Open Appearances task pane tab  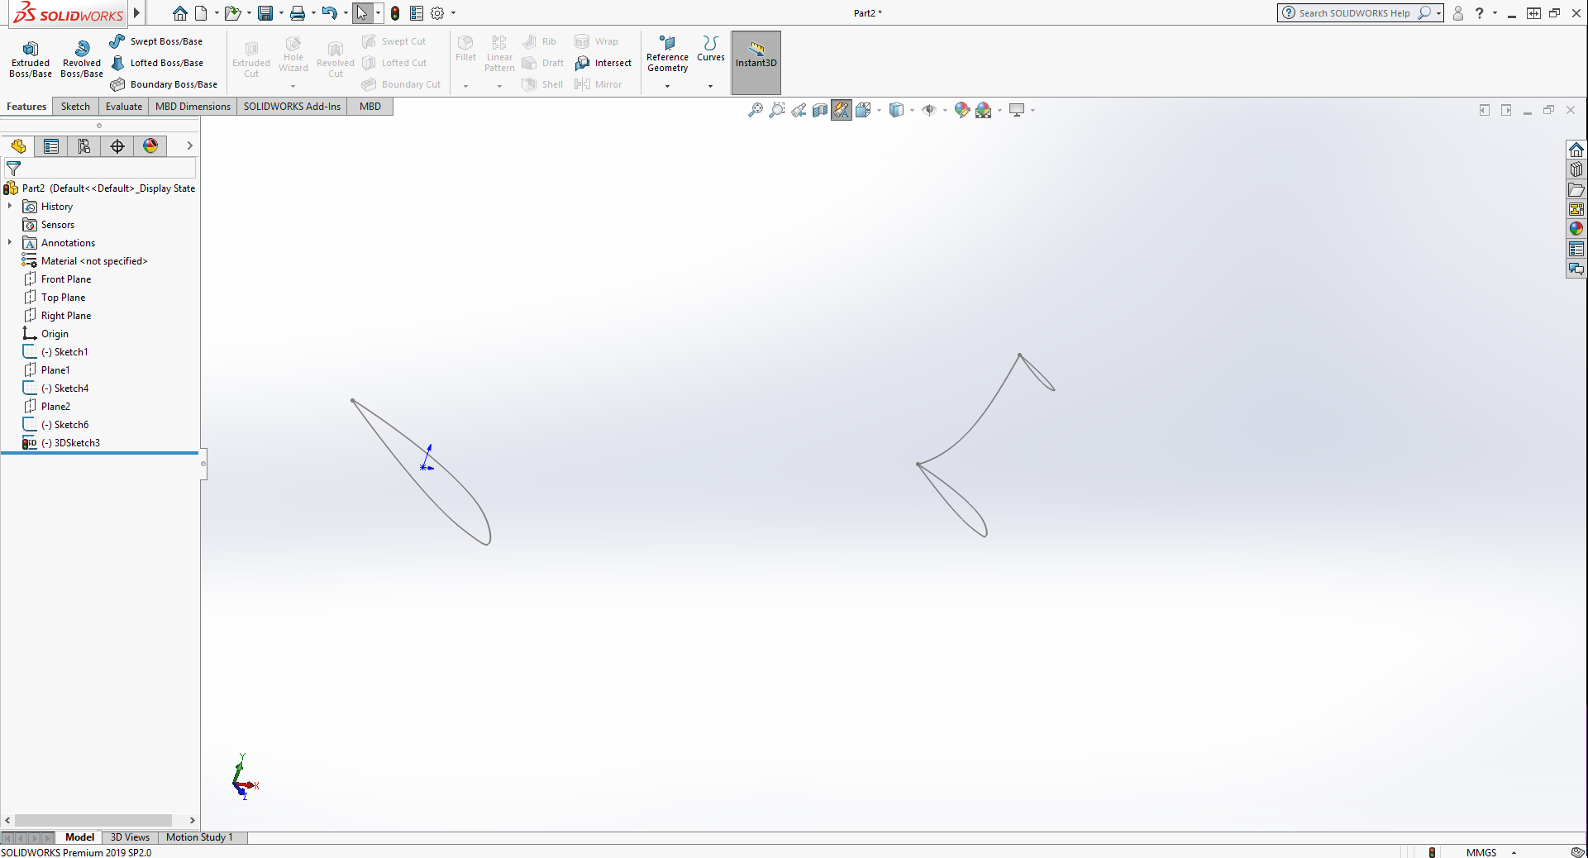click(1576, 229)
